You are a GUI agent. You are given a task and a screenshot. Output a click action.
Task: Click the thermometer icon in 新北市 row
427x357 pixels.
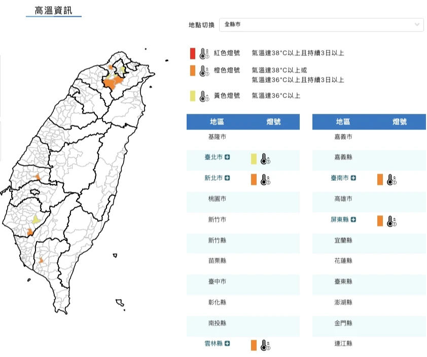click(265, 179)
